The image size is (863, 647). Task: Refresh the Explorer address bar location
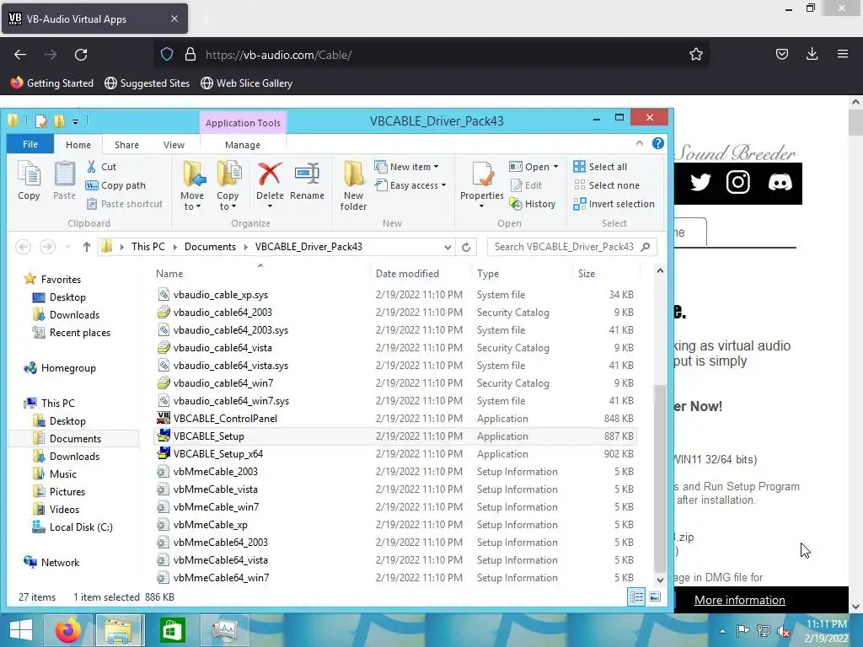click(x=466, y=247)
